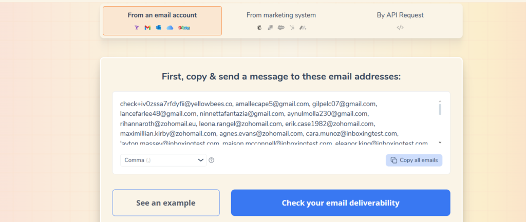Click the chevron arrow of separator dropdown

201,160
